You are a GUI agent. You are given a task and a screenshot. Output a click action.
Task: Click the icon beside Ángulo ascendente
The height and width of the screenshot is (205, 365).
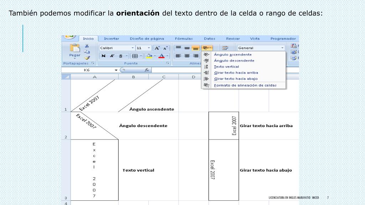(x=206, y=54)
